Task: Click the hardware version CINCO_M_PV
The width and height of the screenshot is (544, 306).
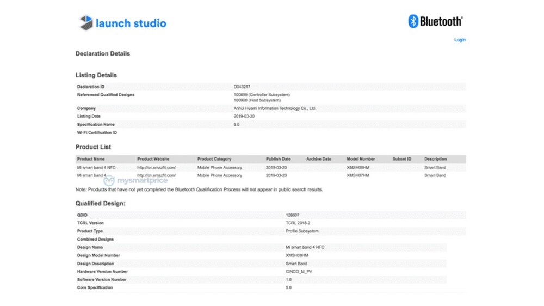Action: pos(299,272)
